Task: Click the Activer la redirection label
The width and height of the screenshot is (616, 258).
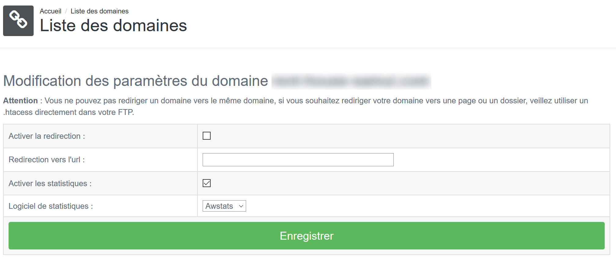Action: [x=47, y=136]
